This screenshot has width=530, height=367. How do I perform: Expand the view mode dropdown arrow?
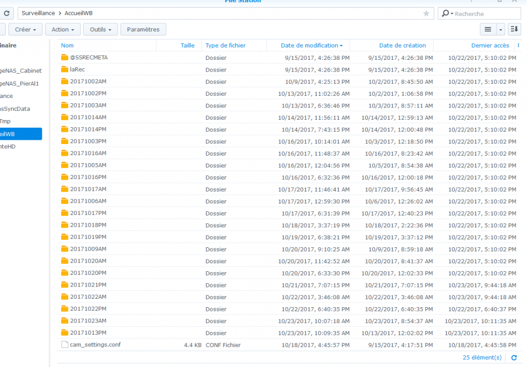click(x=501, y=30)
